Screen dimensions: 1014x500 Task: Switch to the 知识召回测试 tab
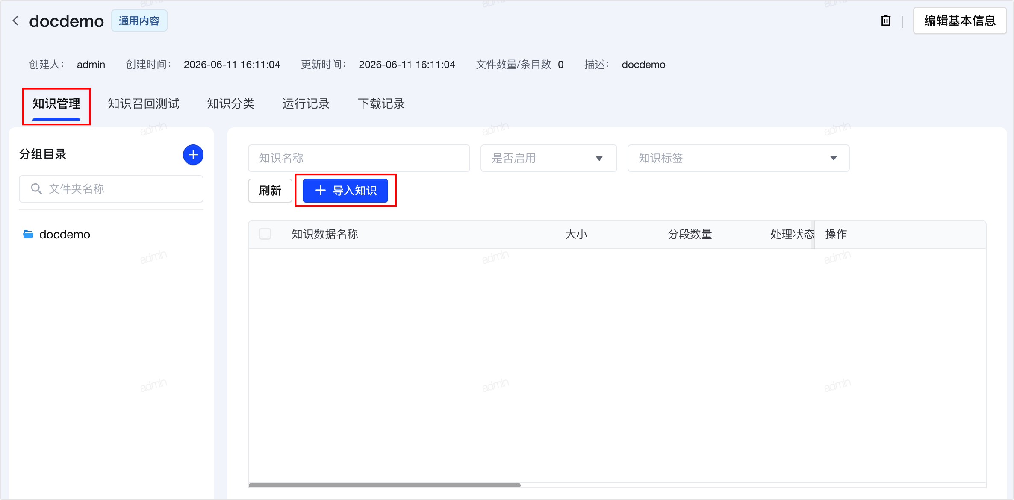click(x=144, y=104)
